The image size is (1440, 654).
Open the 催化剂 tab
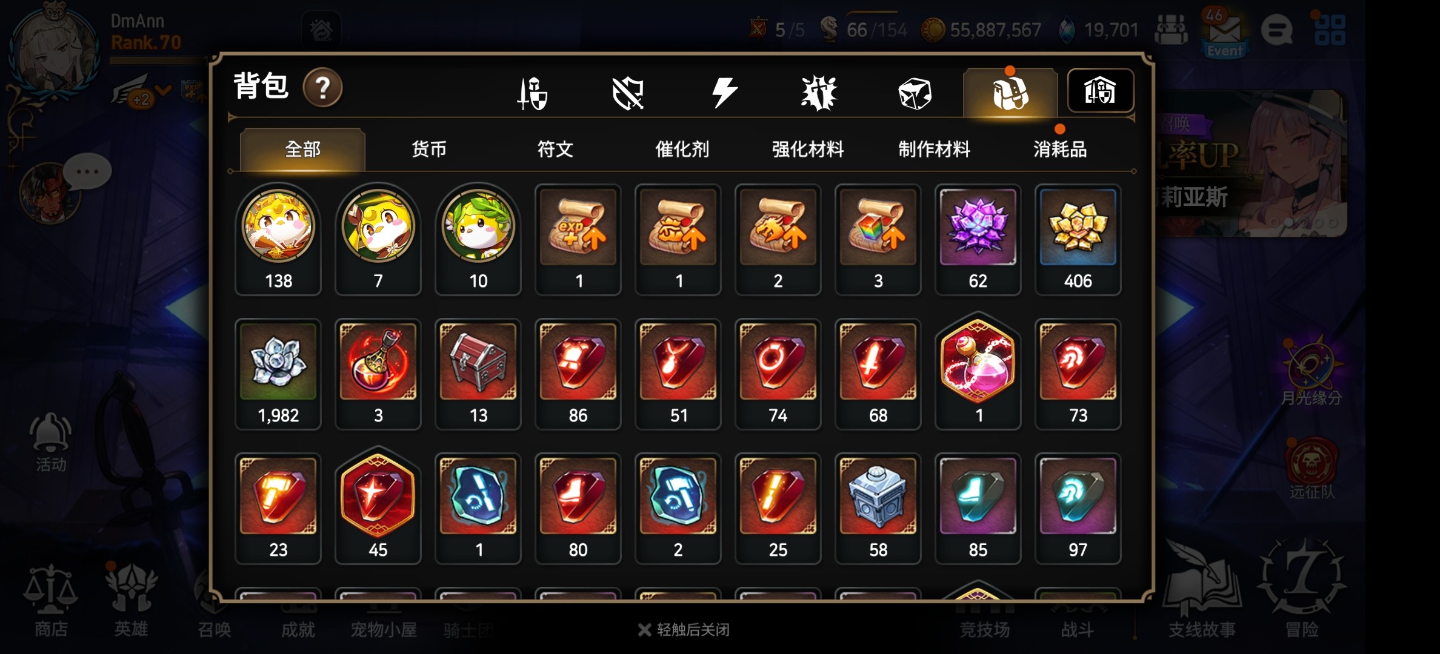[682, 149]
